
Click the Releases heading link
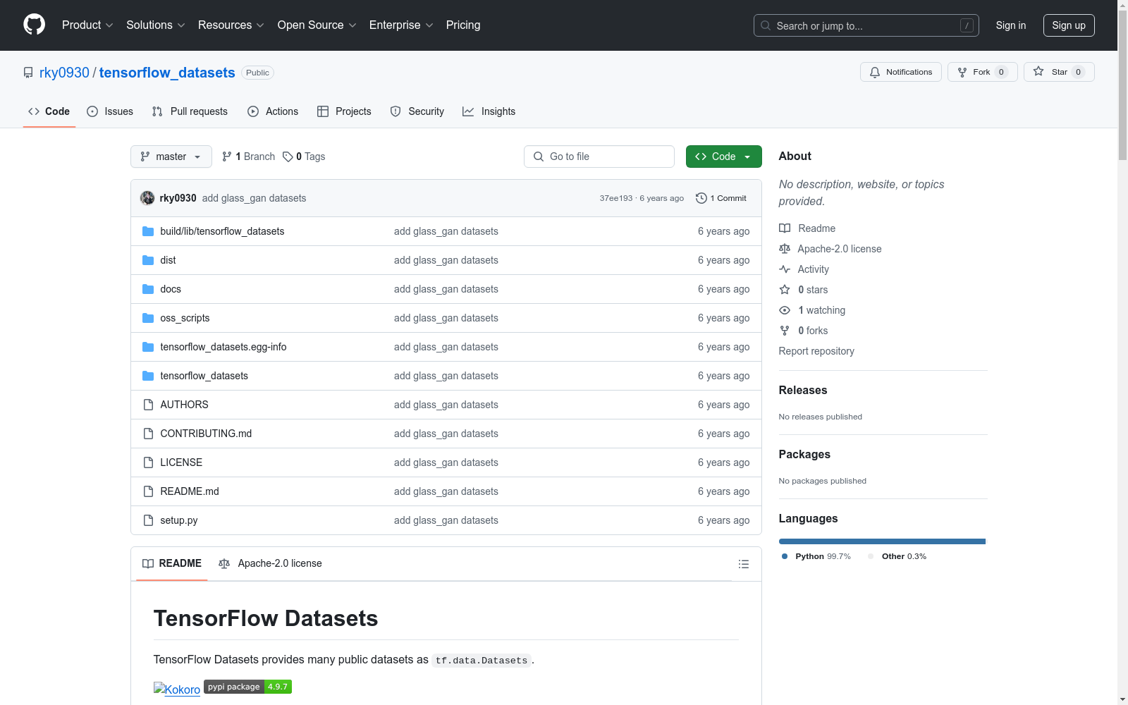tap(803, 390)
